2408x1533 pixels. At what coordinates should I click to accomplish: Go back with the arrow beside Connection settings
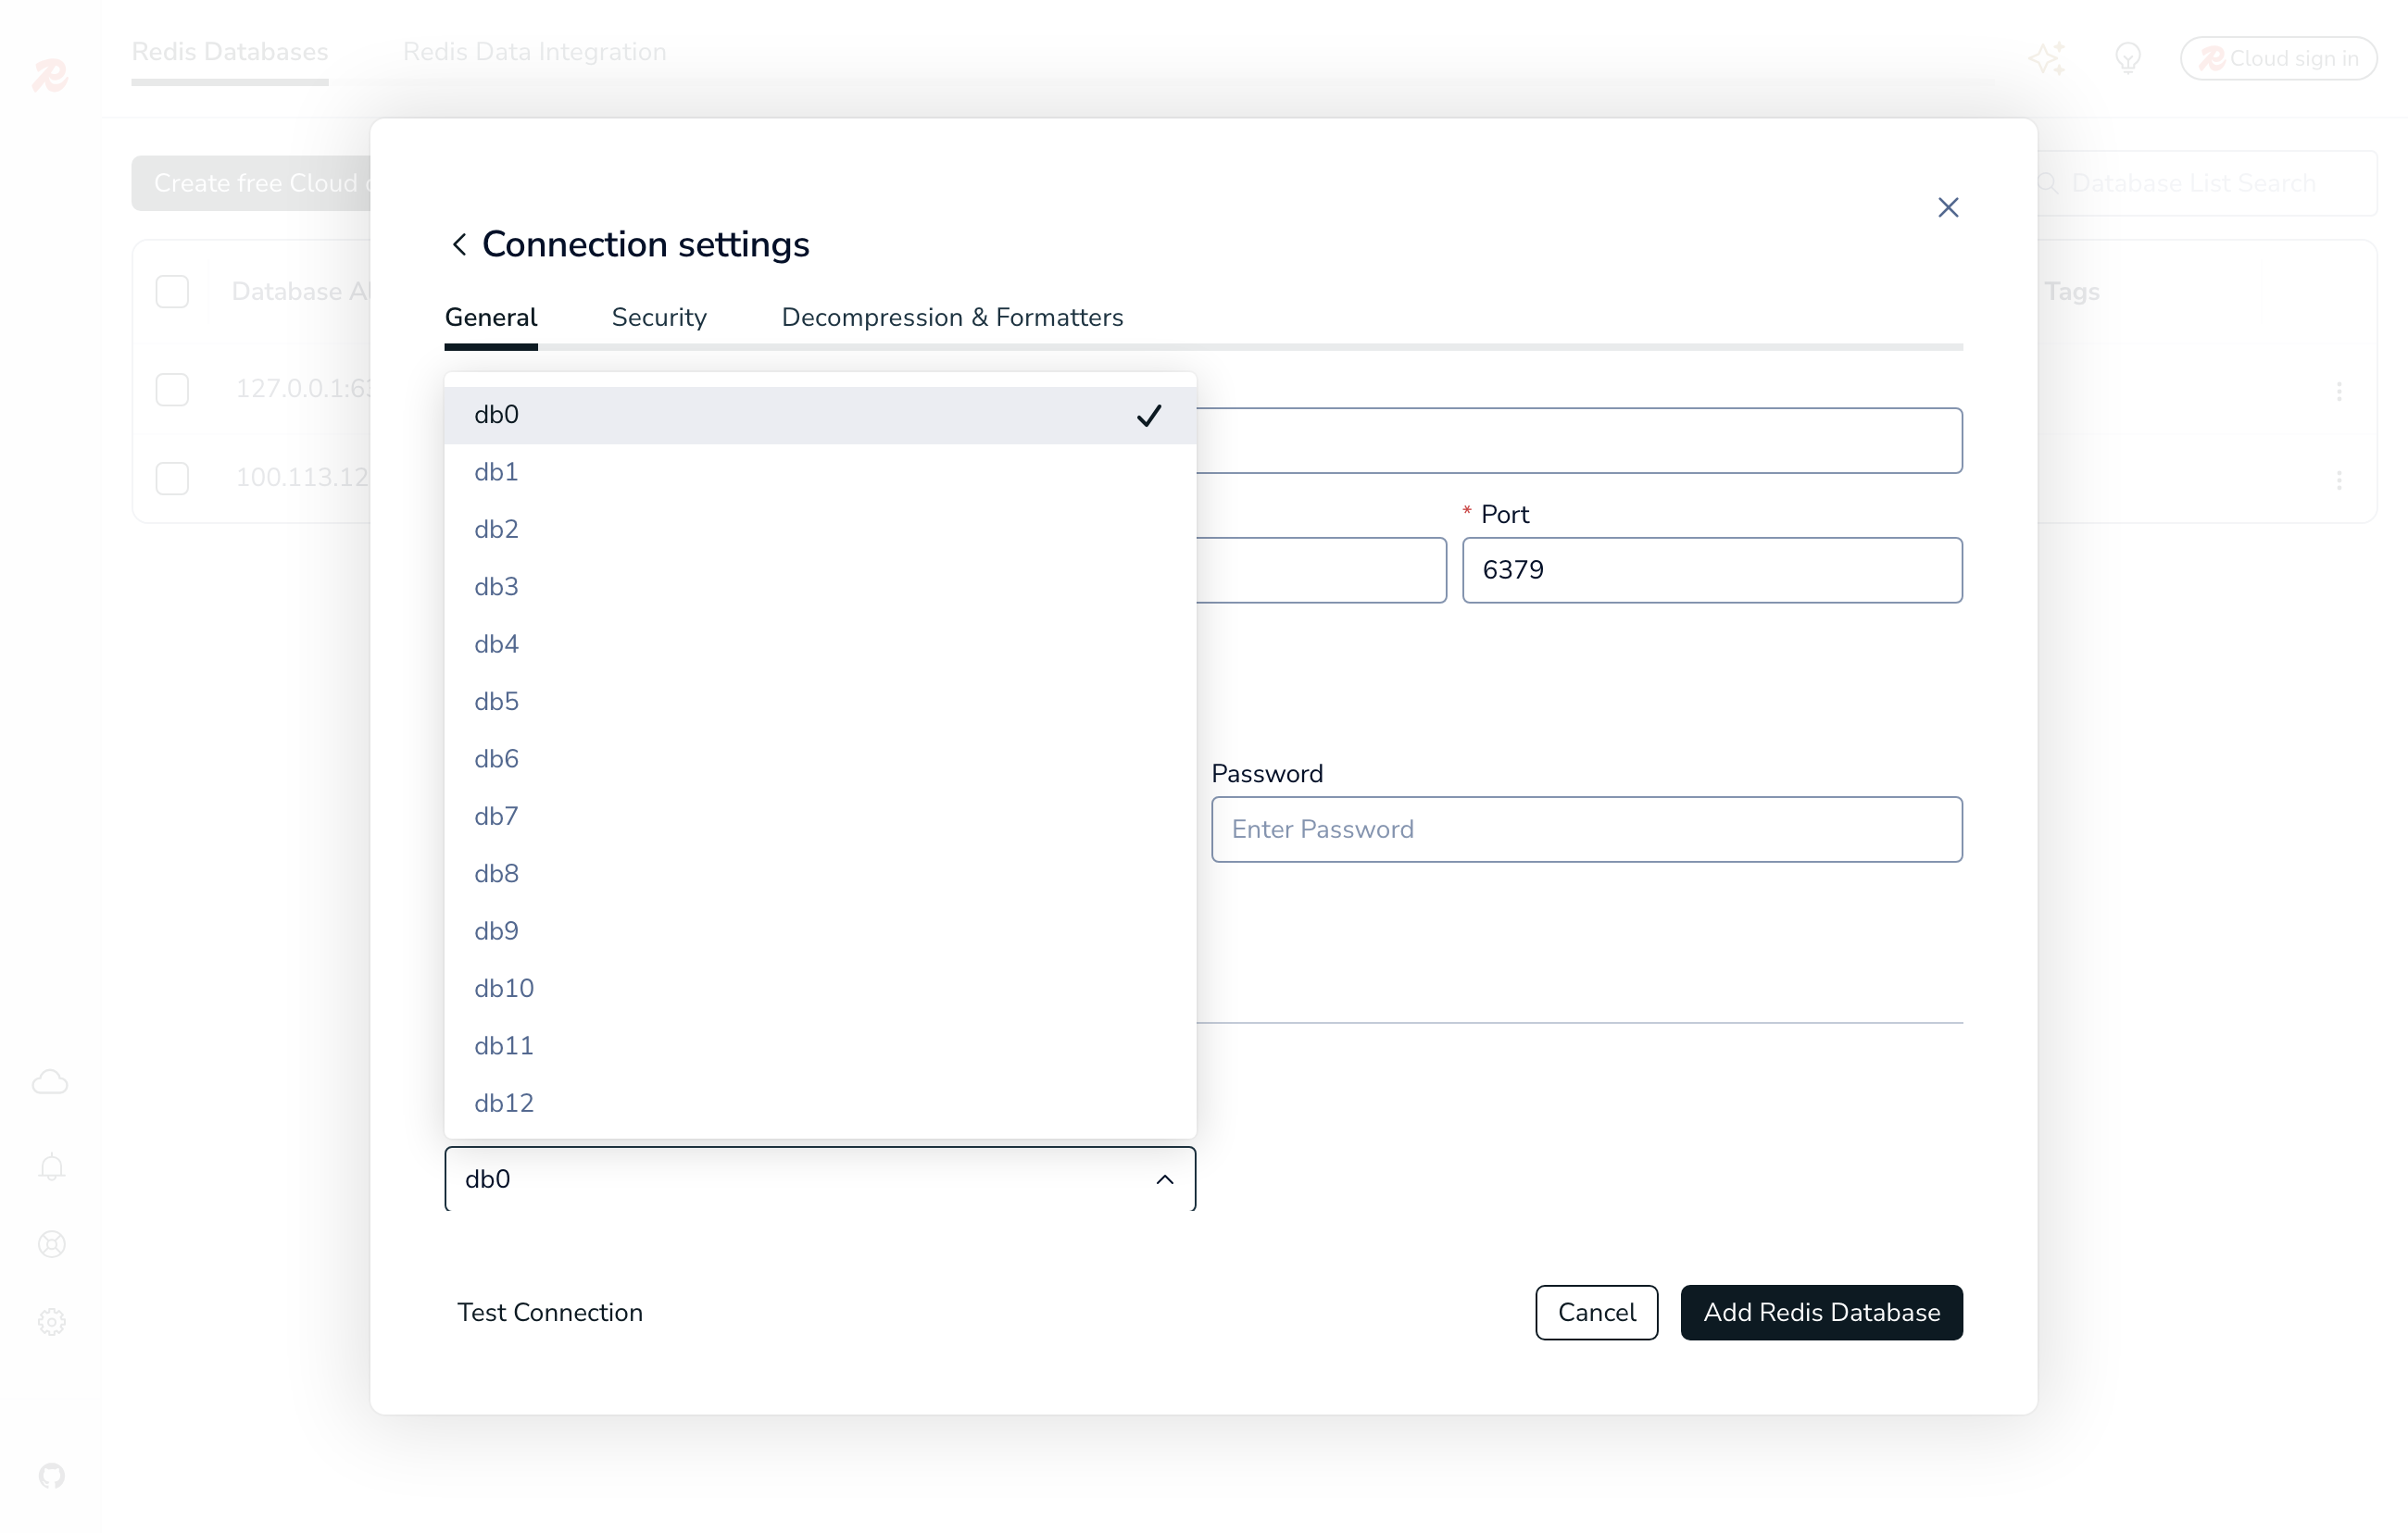tap(459, 243)
